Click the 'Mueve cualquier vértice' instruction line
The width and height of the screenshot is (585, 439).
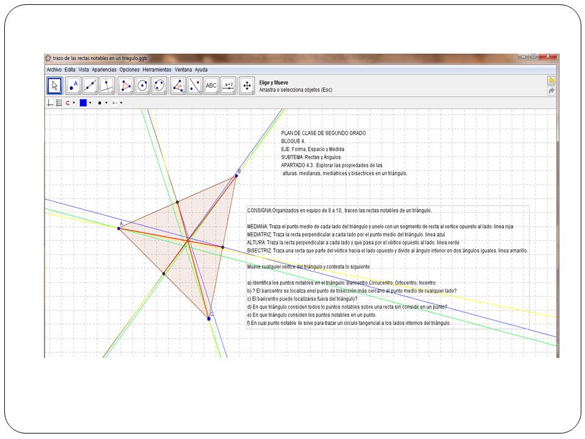308,267
